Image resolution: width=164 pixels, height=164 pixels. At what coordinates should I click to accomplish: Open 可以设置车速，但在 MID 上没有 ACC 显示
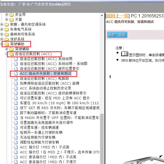[55, 98]
